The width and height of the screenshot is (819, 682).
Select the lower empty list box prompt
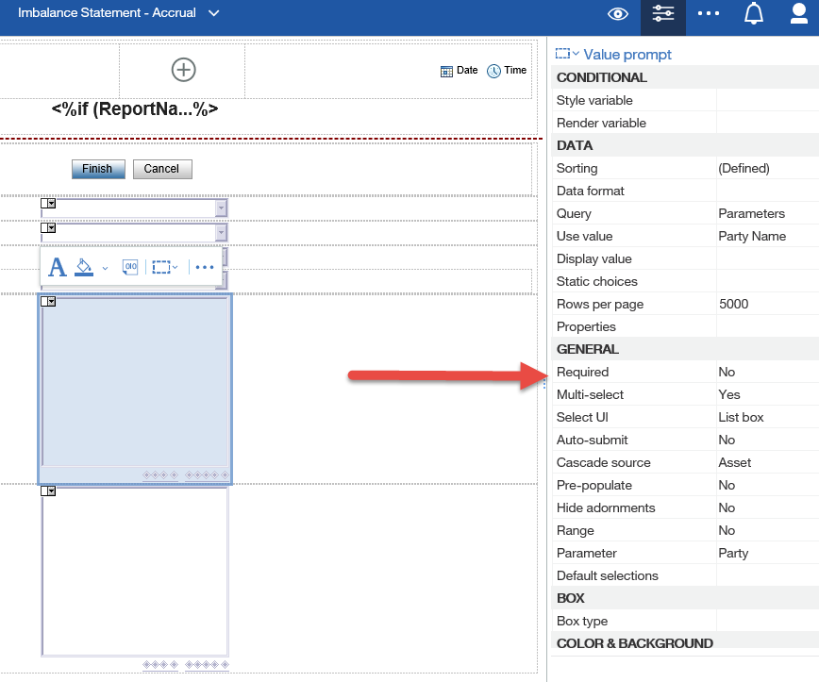(x=135, y=571)
